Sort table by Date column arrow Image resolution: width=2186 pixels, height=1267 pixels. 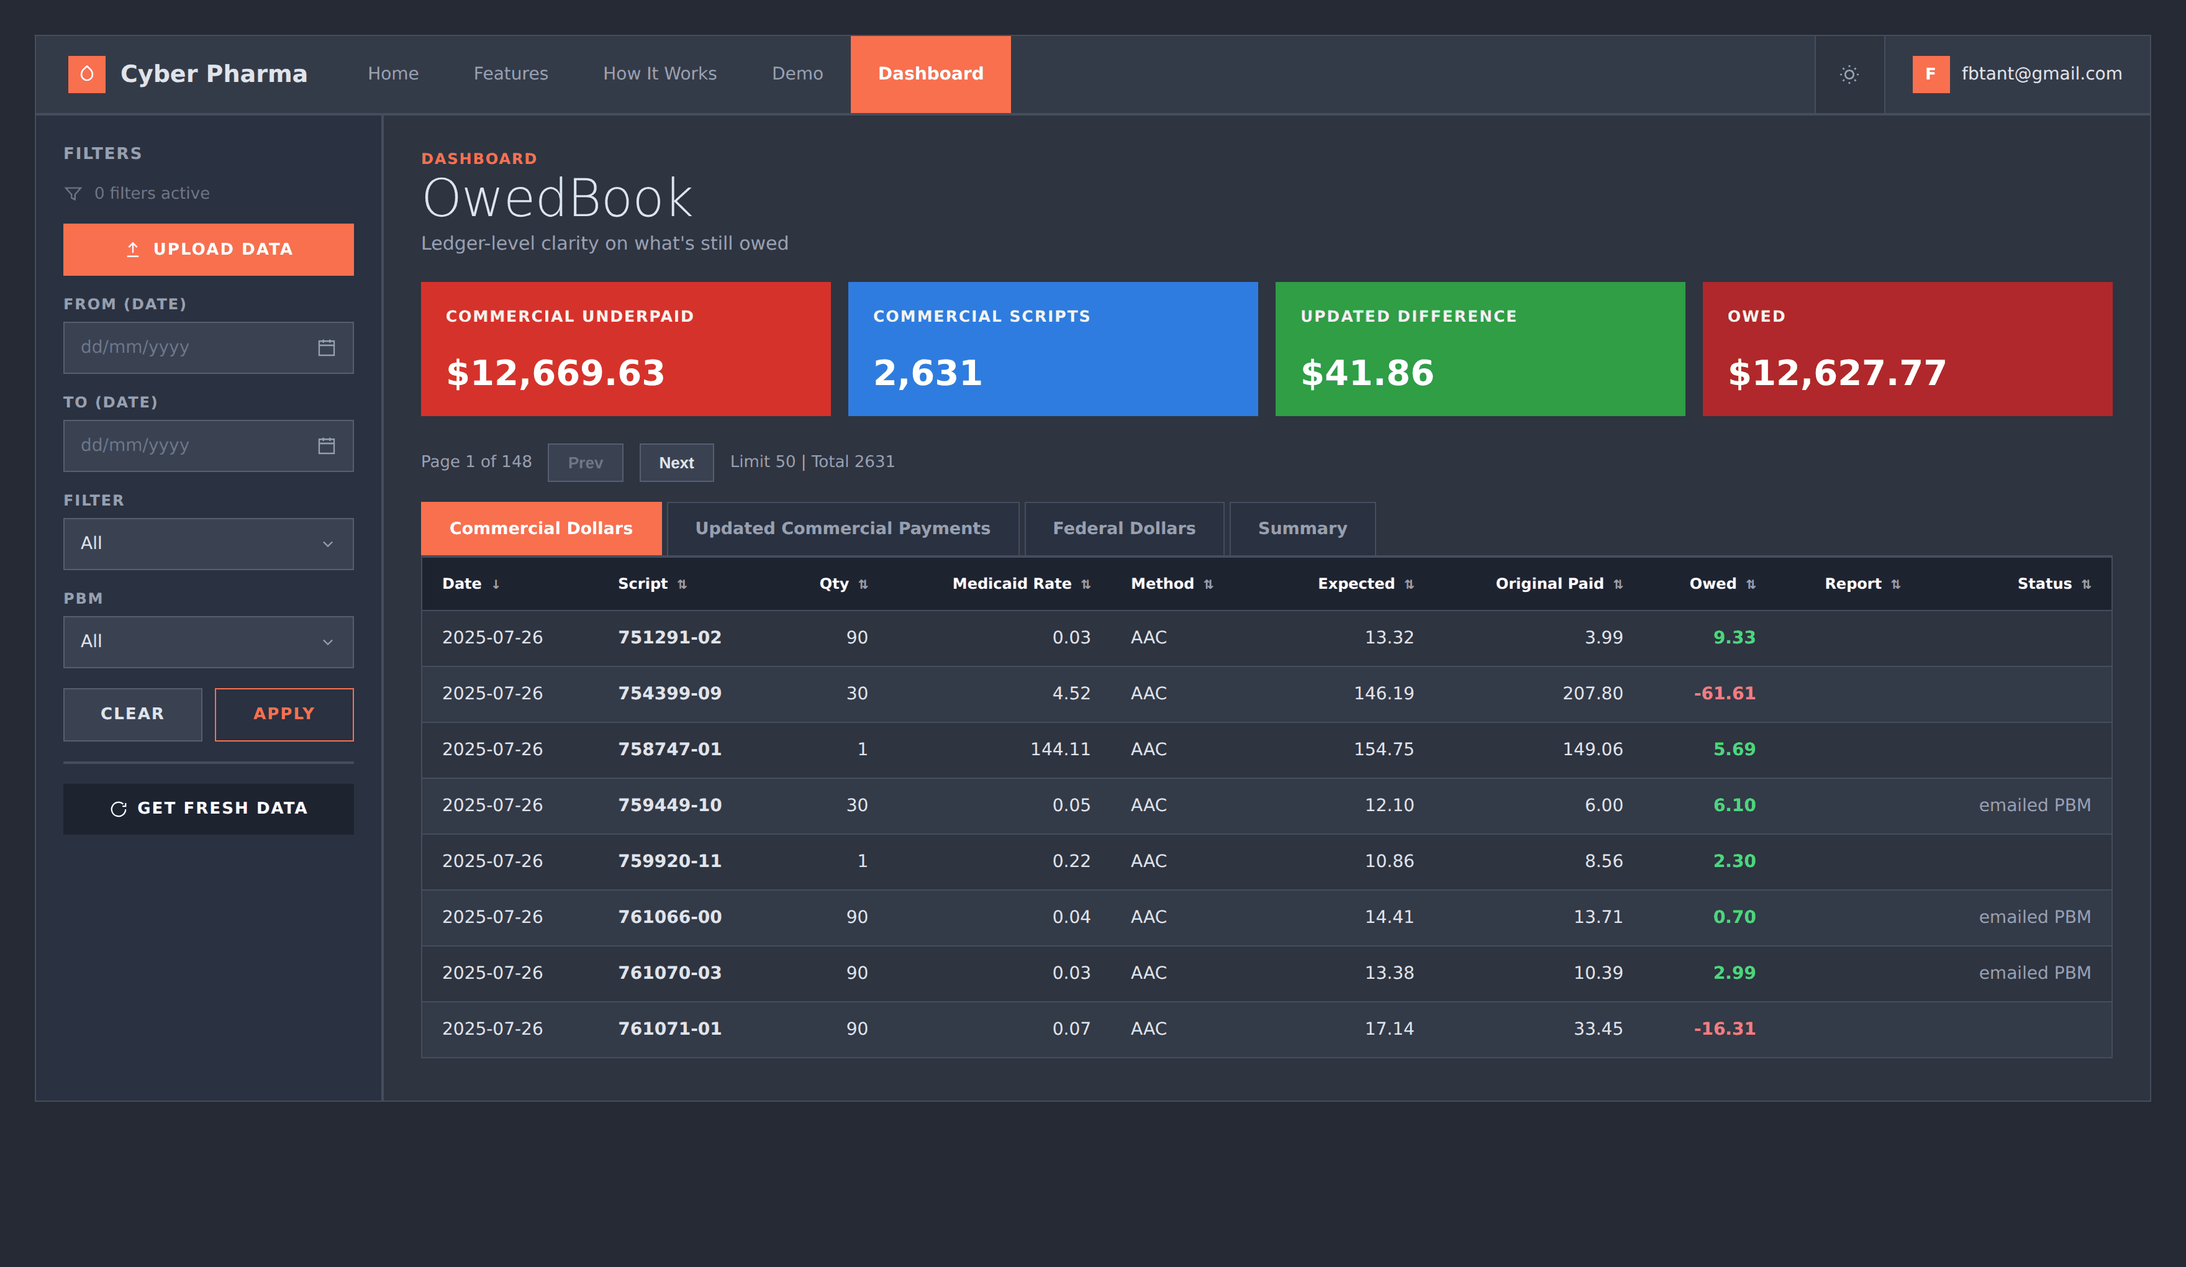tap(496, 585)
